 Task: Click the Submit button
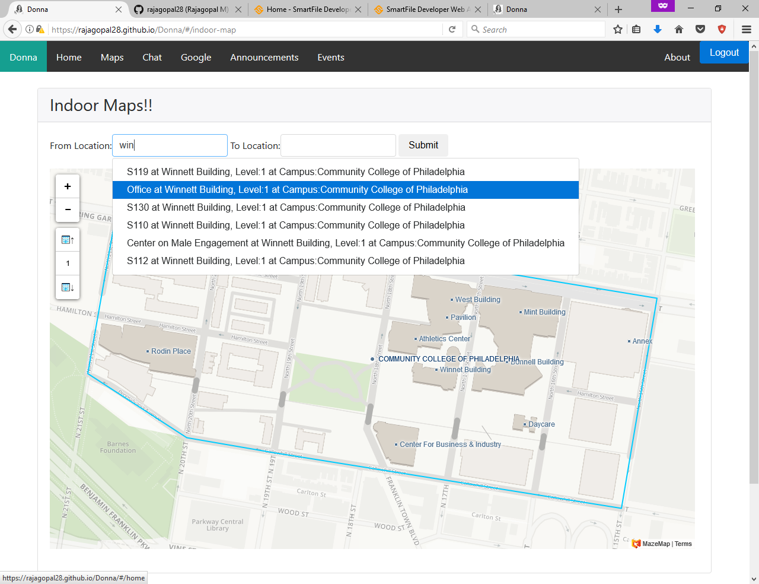tap(423, 145)
